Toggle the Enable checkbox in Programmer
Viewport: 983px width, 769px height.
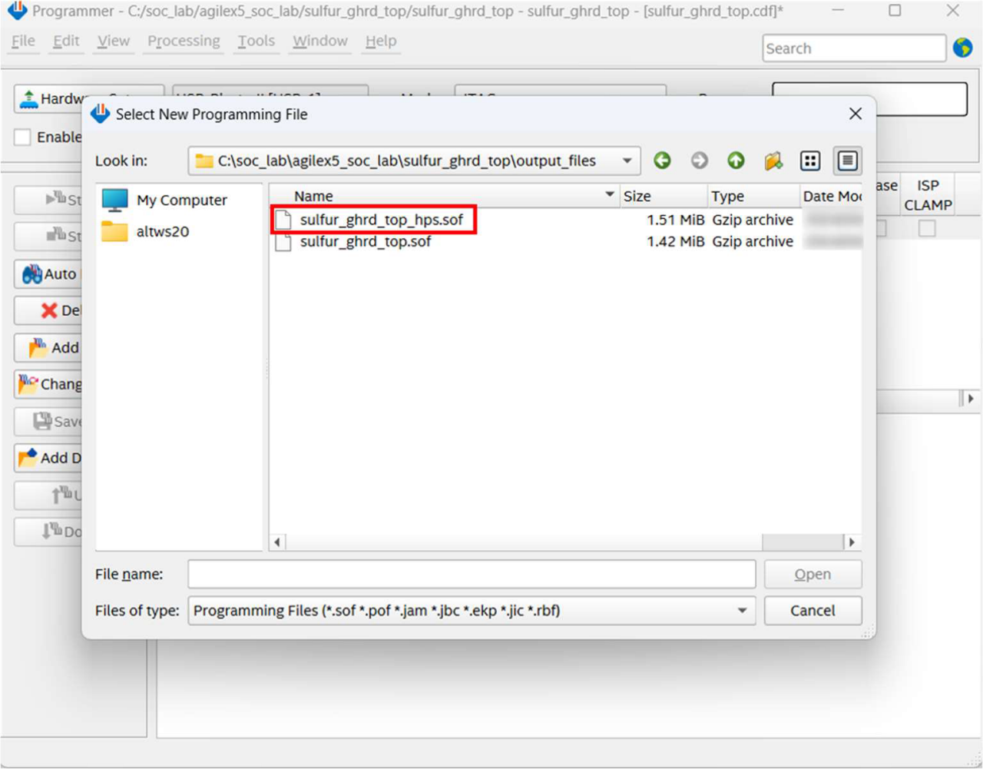coord(23,137)
